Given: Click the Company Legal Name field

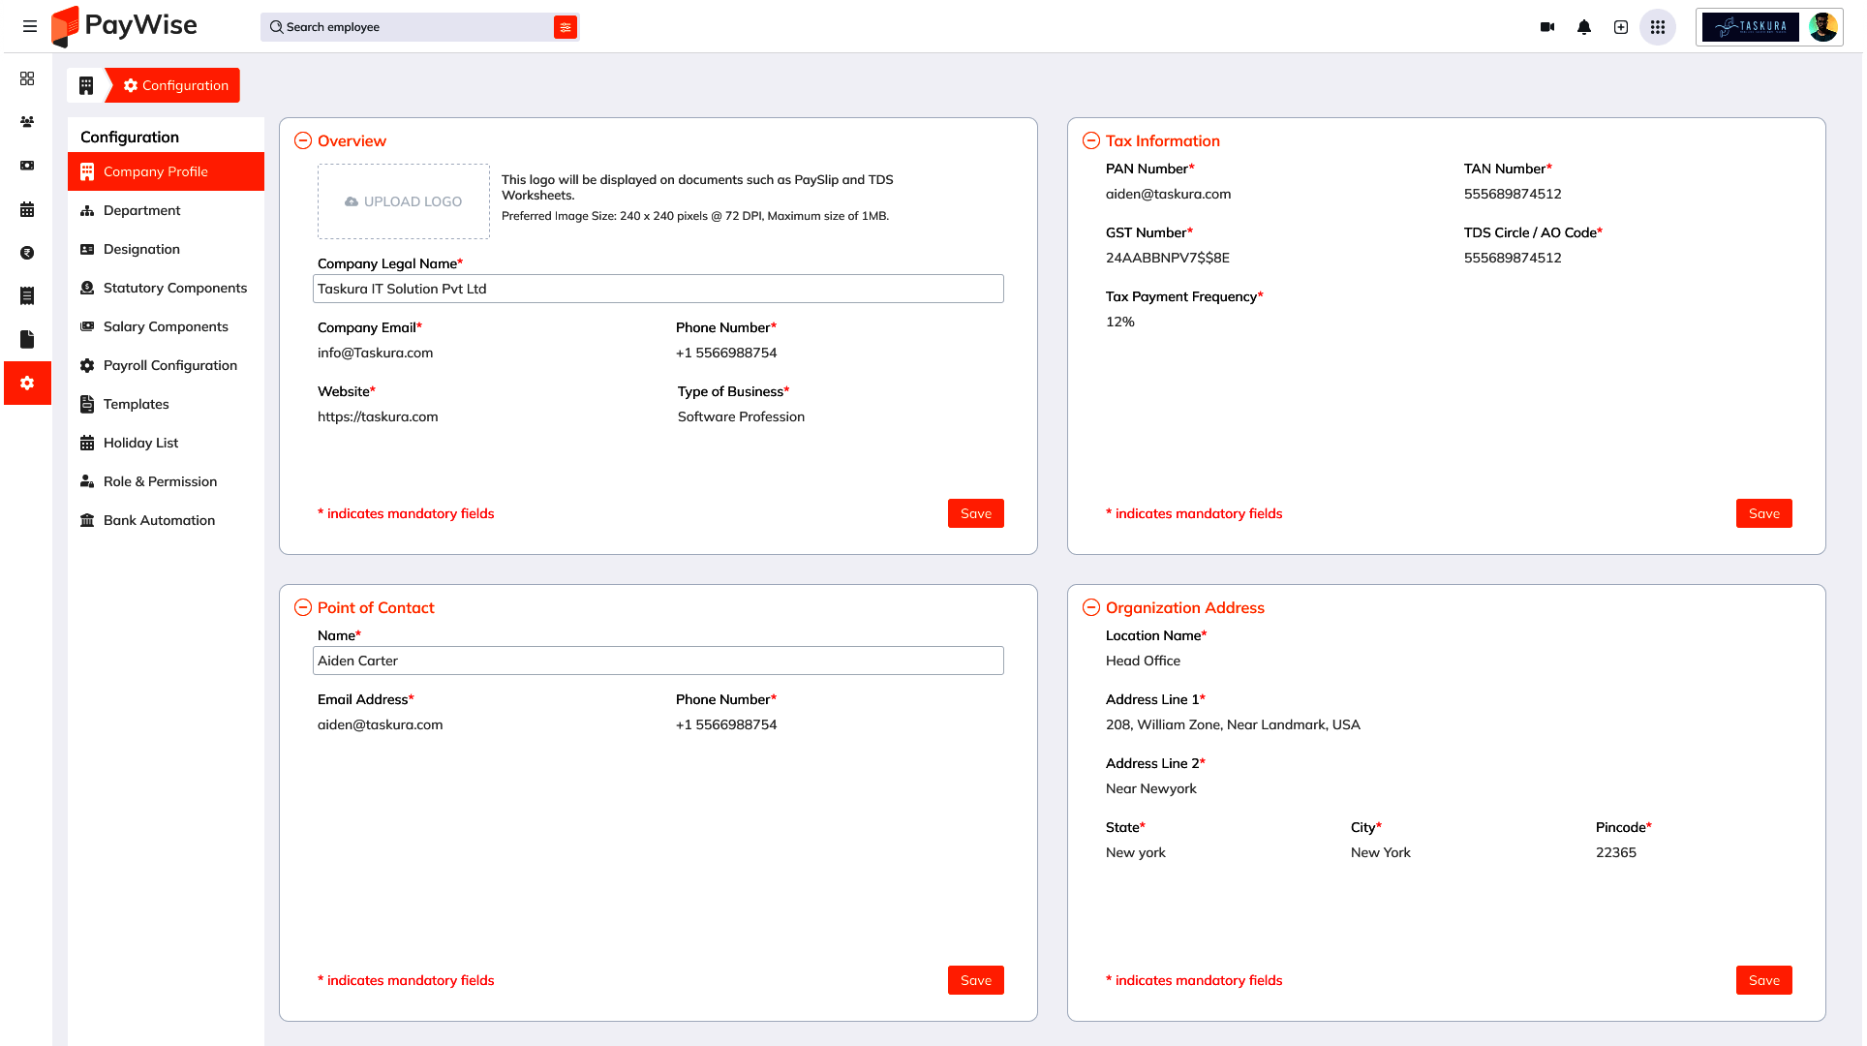Looking at the screenshot, I should 658,289.
